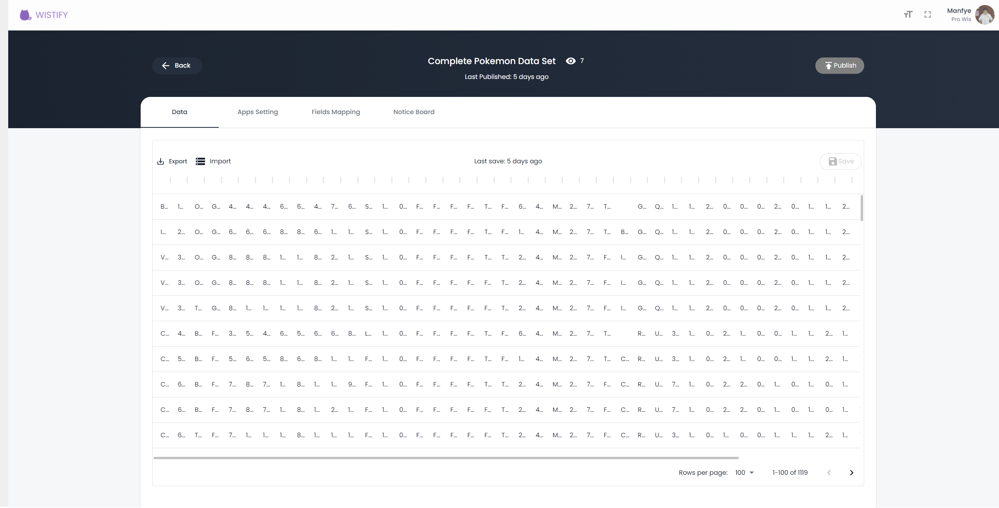Click the vertical table scrollbar
This screenshot has height=508, width=999.
[x=861, y=208]
